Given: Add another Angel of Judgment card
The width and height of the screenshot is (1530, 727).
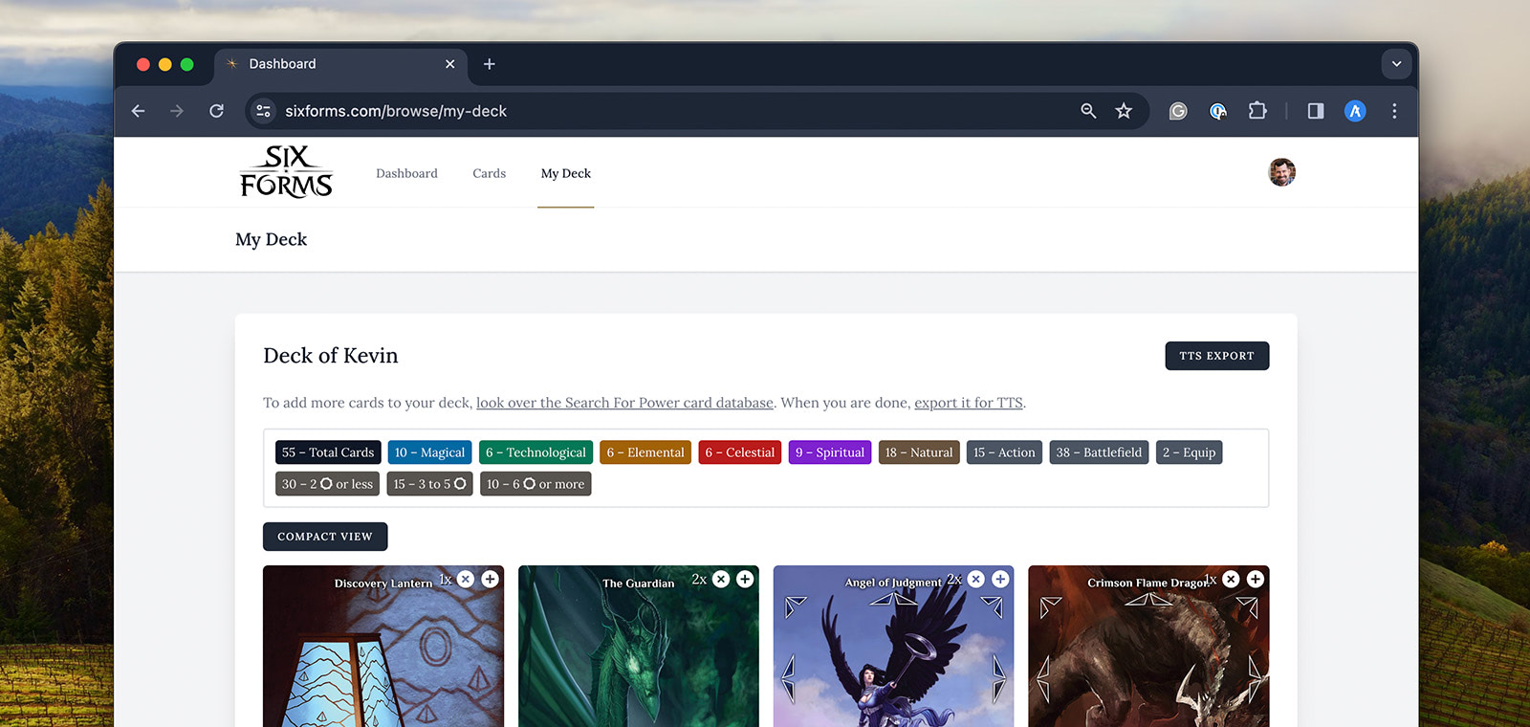Looking at the screenshot, I should pos(1000,579).
